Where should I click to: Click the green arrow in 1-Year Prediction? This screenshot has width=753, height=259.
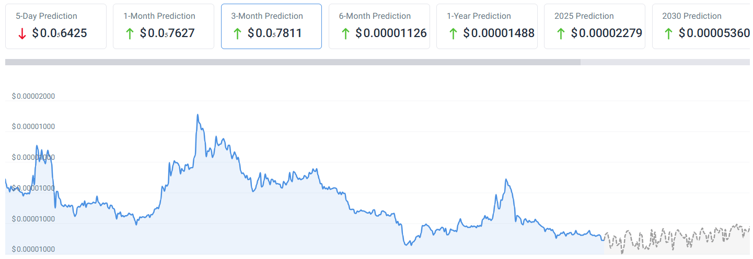coord(453,34)
